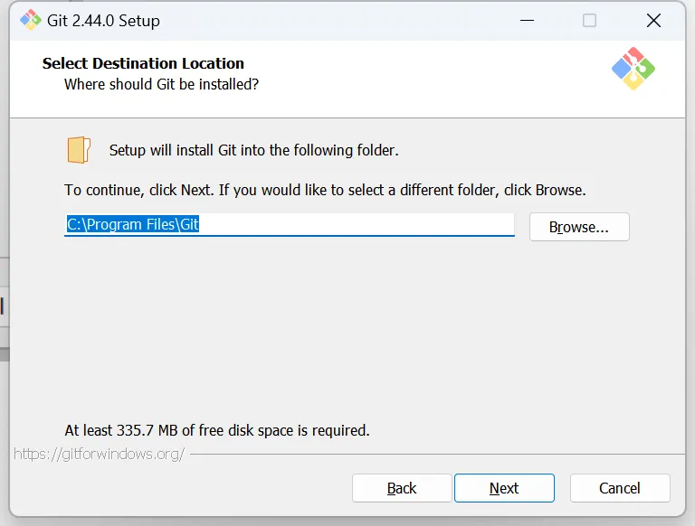
Task: Click the blank end of the folder path field
Action: [x=362, y=224]
